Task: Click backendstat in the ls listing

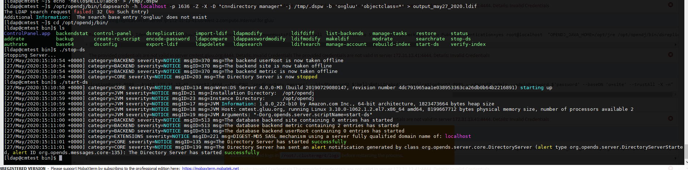Action: pos(72,33)
